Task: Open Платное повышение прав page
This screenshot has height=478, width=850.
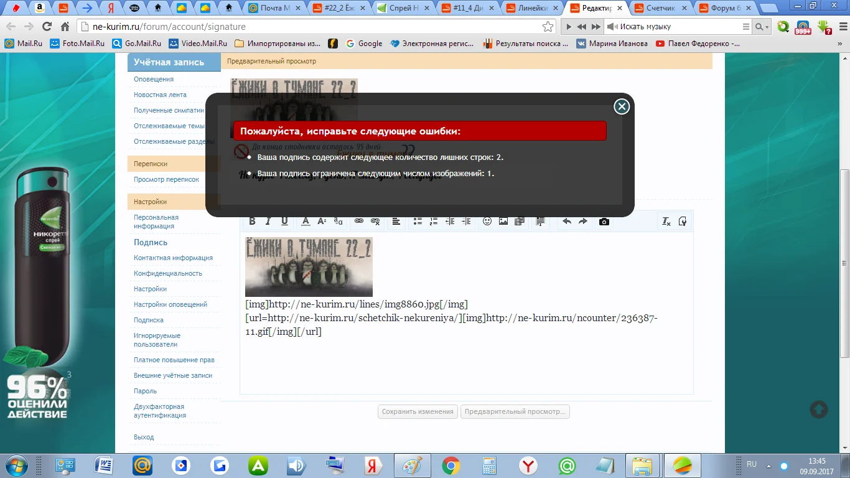Action: point(174,360)
